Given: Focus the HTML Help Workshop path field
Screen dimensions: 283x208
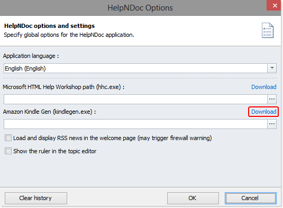Looking at the screenshot, I should [135, 100].
